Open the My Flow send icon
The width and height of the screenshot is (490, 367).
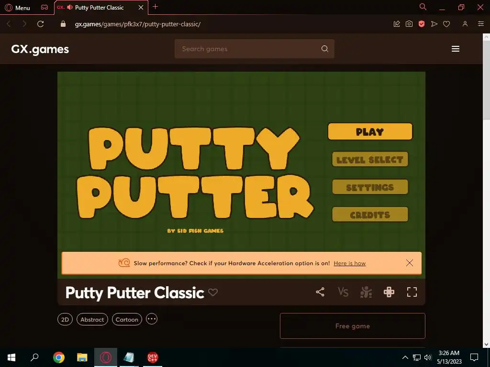click(434, 24)
